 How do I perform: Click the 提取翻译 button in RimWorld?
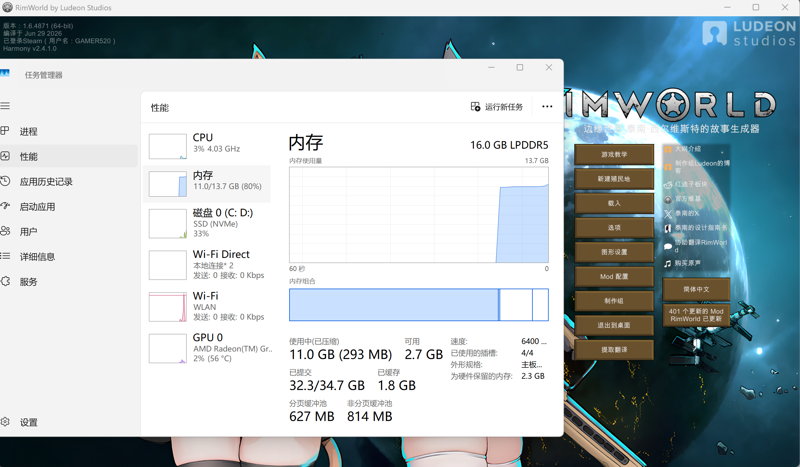click(614, 350)
